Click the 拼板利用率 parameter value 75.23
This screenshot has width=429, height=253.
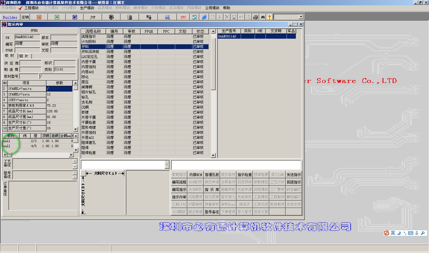click(59, 106)
